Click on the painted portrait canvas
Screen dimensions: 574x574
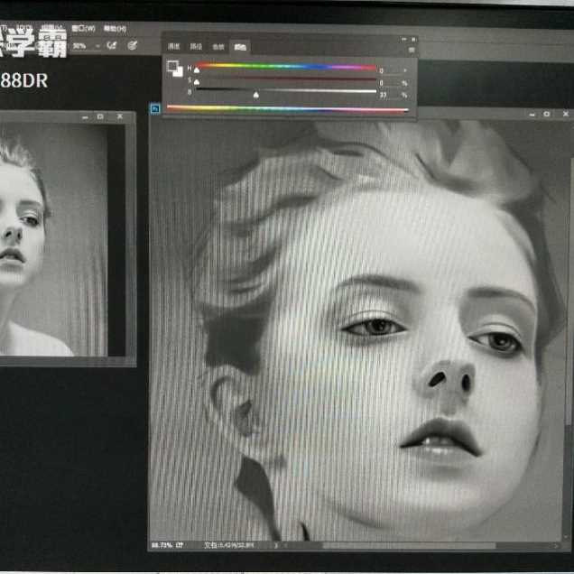(x=355, y=329)
